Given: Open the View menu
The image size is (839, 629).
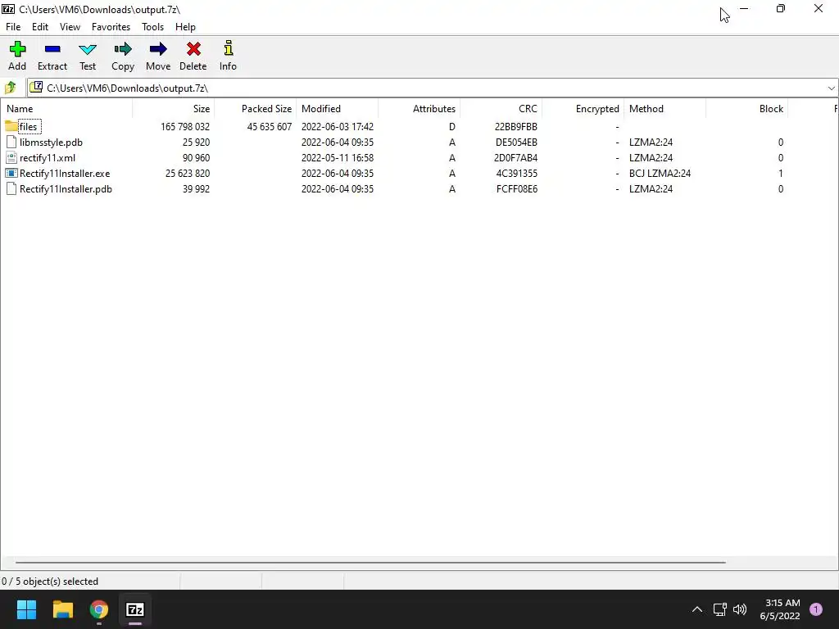Looking at the screenshot, I should (70, 27).
